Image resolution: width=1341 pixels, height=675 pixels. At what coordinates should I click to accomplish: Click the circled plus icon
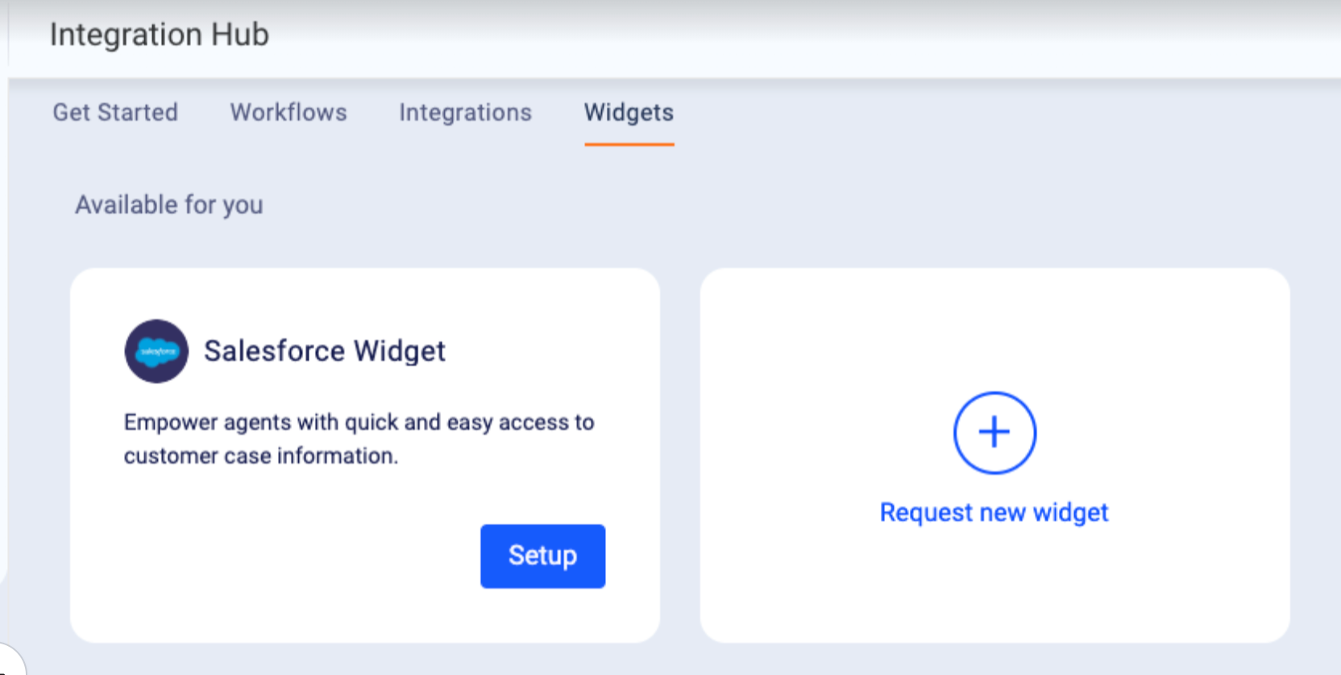(994, 433)
